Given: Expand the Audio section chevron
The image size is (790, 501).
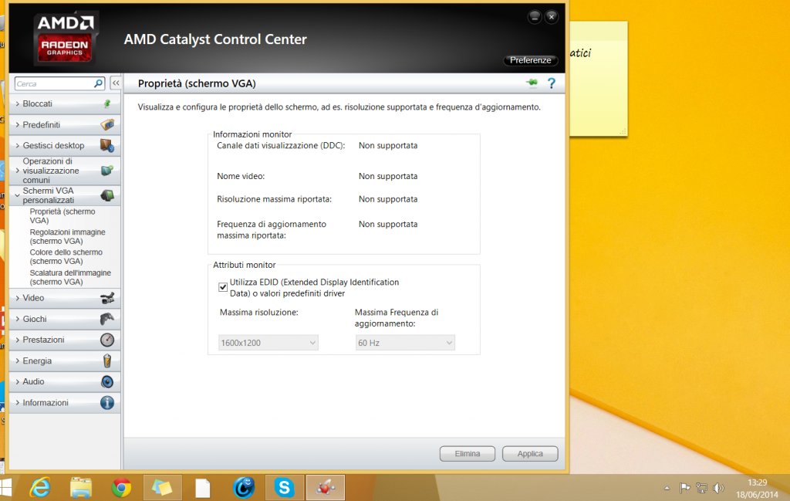Looking at the screenshot, I should (x=18, y=381).
